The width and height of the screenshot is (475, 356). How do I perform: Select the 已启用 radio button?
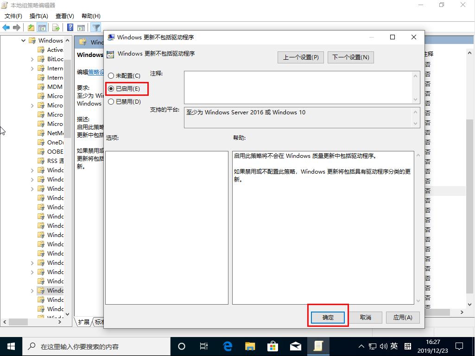[110, 88]
